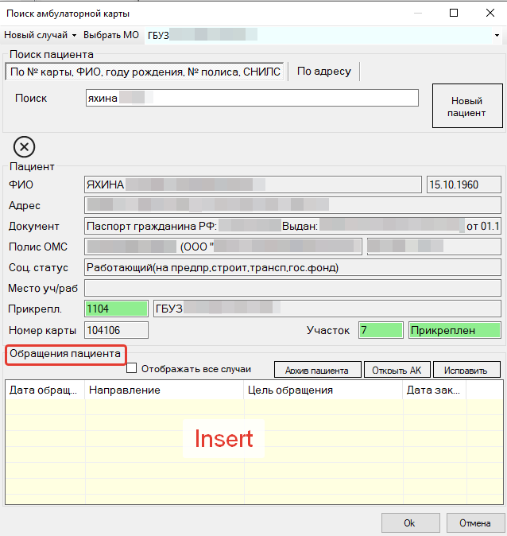Click the Открыть АК button
The image size is (507, 536).
[x=396, y=370]
